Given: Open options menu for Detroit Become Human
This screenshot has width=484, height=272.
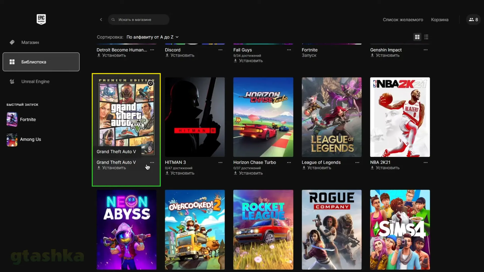Looking at the screenshot, I should [152, 50].
